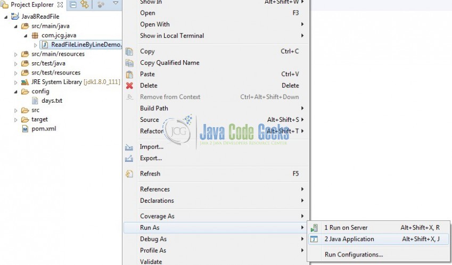Expand the src/test/java node
Screen dimensions: 452x265
(x=15, y=64)
